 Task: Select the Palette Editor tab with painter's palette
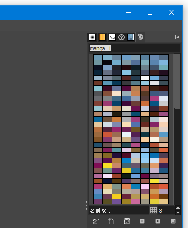coord(141,37)
